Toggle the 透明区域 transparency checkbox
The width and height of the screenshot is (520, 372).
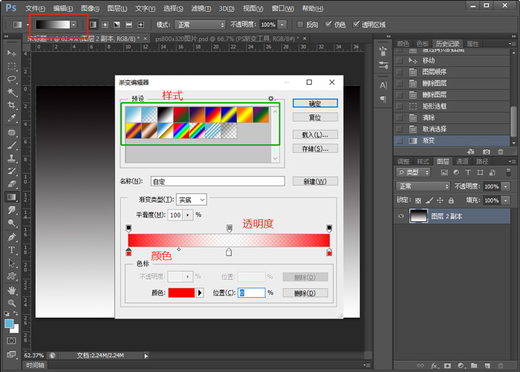click(356, 25)
